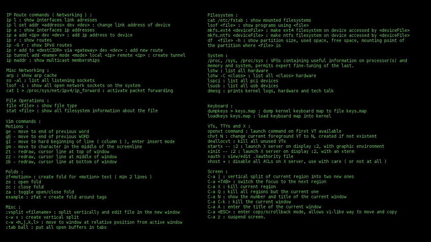The width and height of the screenshot is (431, 242).
Task: Click the 'ss -al : list all listening sockets' line
Action: 50,80
